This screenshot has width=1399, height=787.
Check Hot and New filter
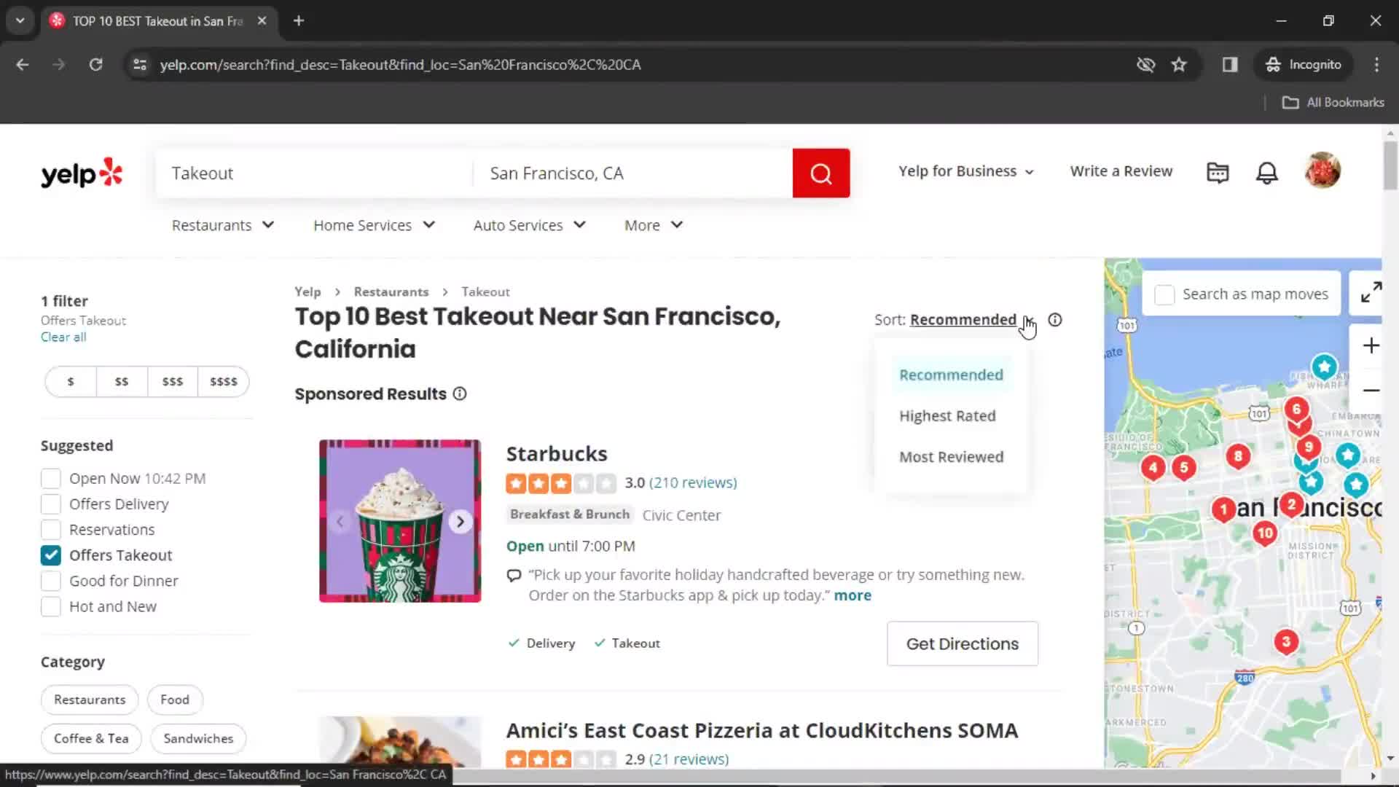pyautogui.click(x=51, y=606)
